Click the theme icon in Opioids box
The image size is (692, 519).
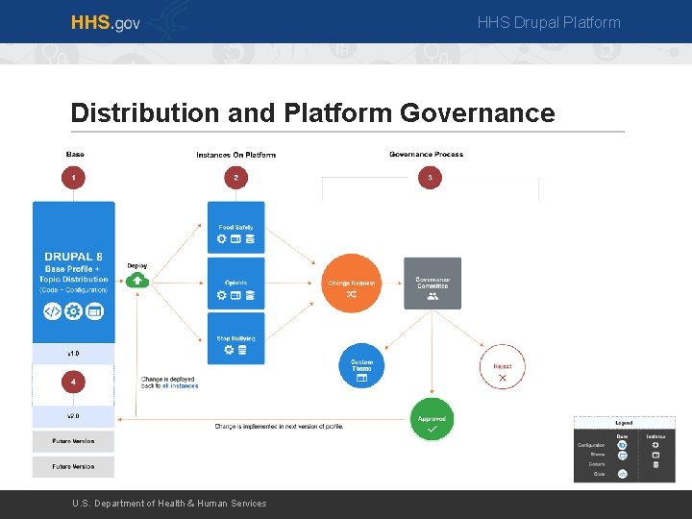click(235, 295)
